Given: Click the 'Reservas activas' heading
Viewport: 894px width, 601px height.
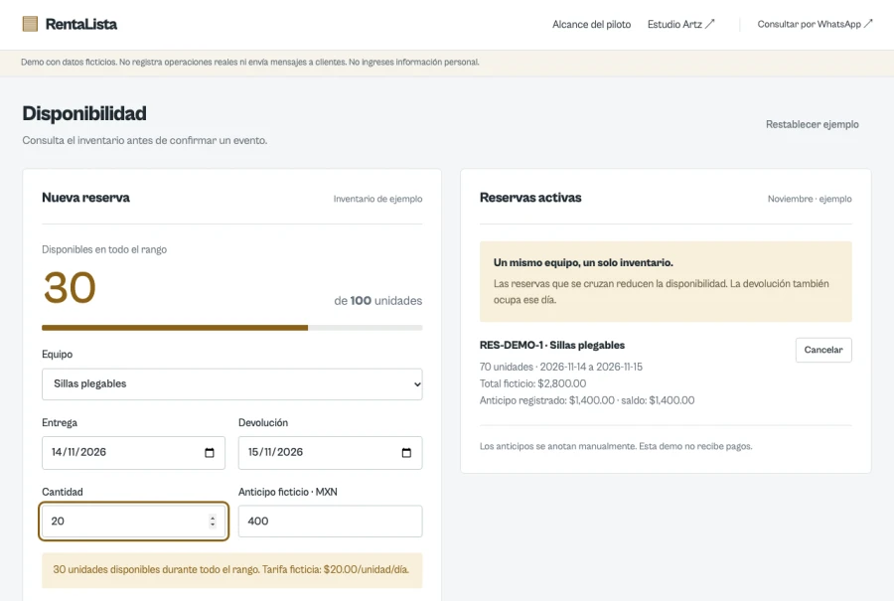Looking at the screenshot, I should [530, 198].
